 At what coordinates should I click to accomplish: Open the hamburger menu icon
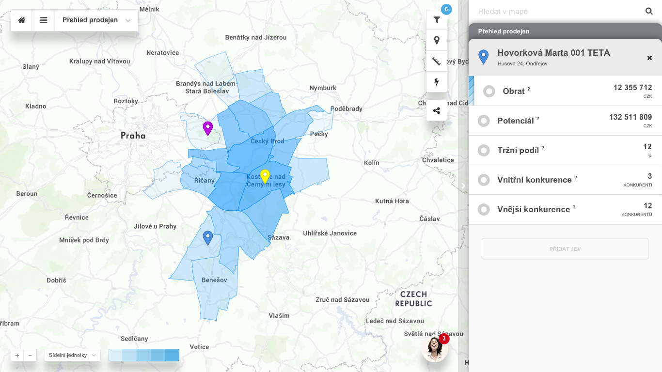44,20
